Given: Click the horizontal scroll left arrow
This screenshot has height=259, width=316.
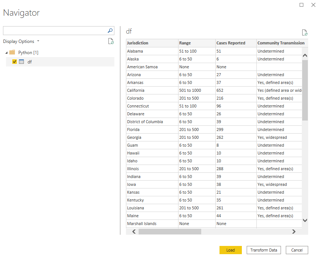Looking at the screenshot, I should [x=134, y=232].
